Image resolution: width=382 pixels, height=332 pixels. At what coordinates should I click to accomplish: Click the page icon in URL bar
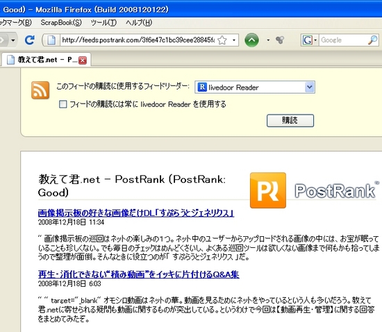(51, 40)
